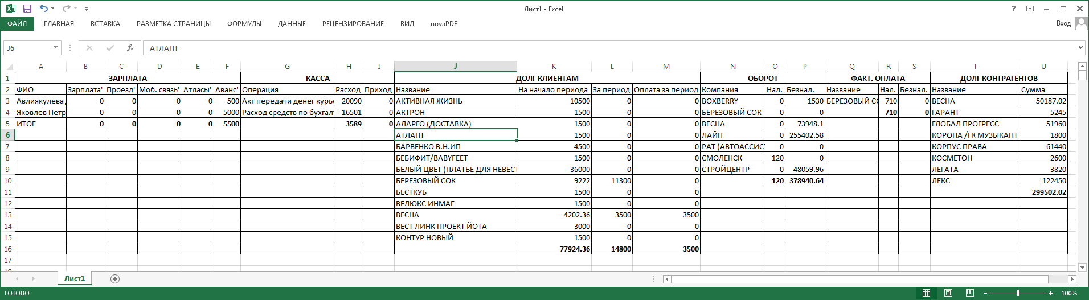Switch to the ВСТАВКА ribbon tab
This screenshot has height=300, width=1089.
105,24
